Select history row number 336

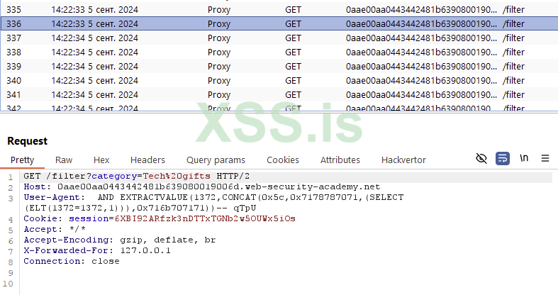coord(279,24)
